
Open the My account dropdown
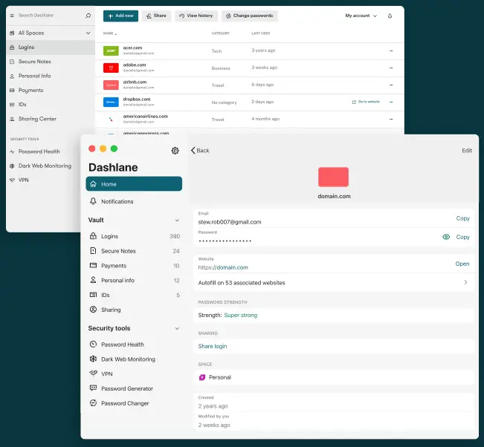(x=361, y=16)
